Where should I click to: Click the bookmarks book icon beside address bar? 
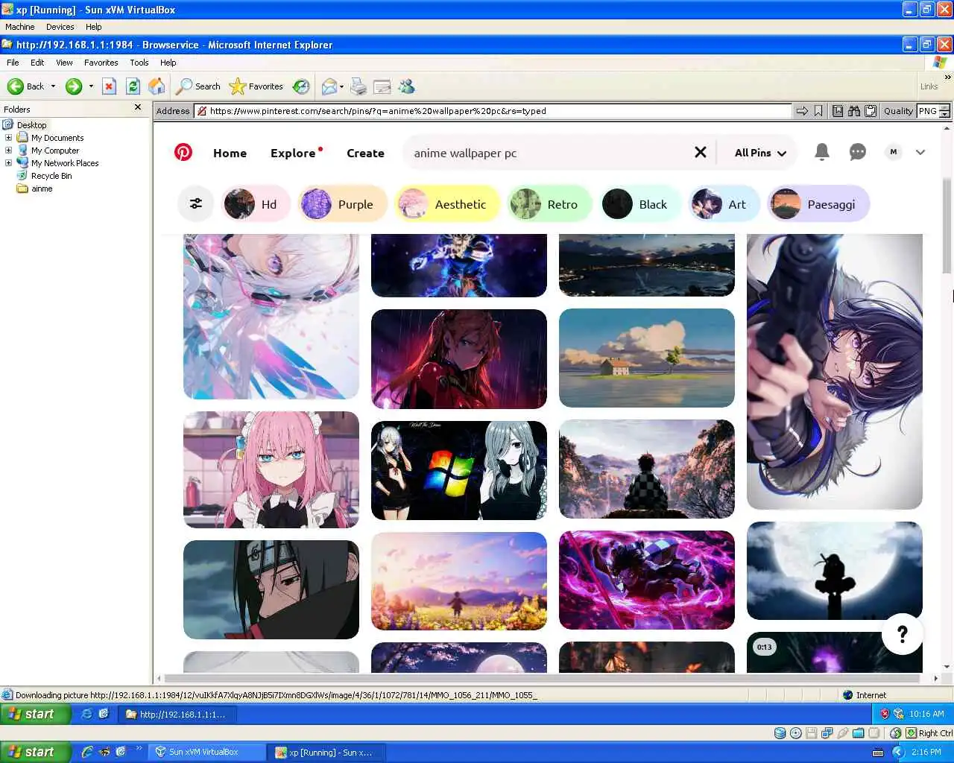click(x=838, y=111)
